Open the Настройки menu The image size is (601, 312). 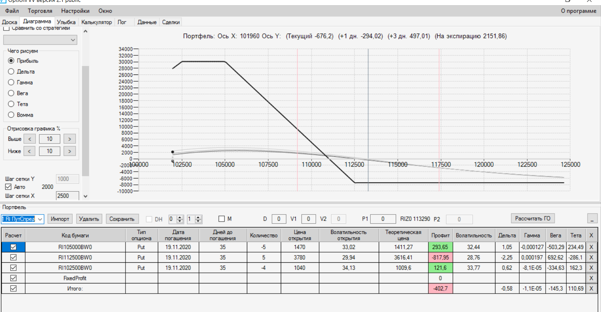coord(75,11)
